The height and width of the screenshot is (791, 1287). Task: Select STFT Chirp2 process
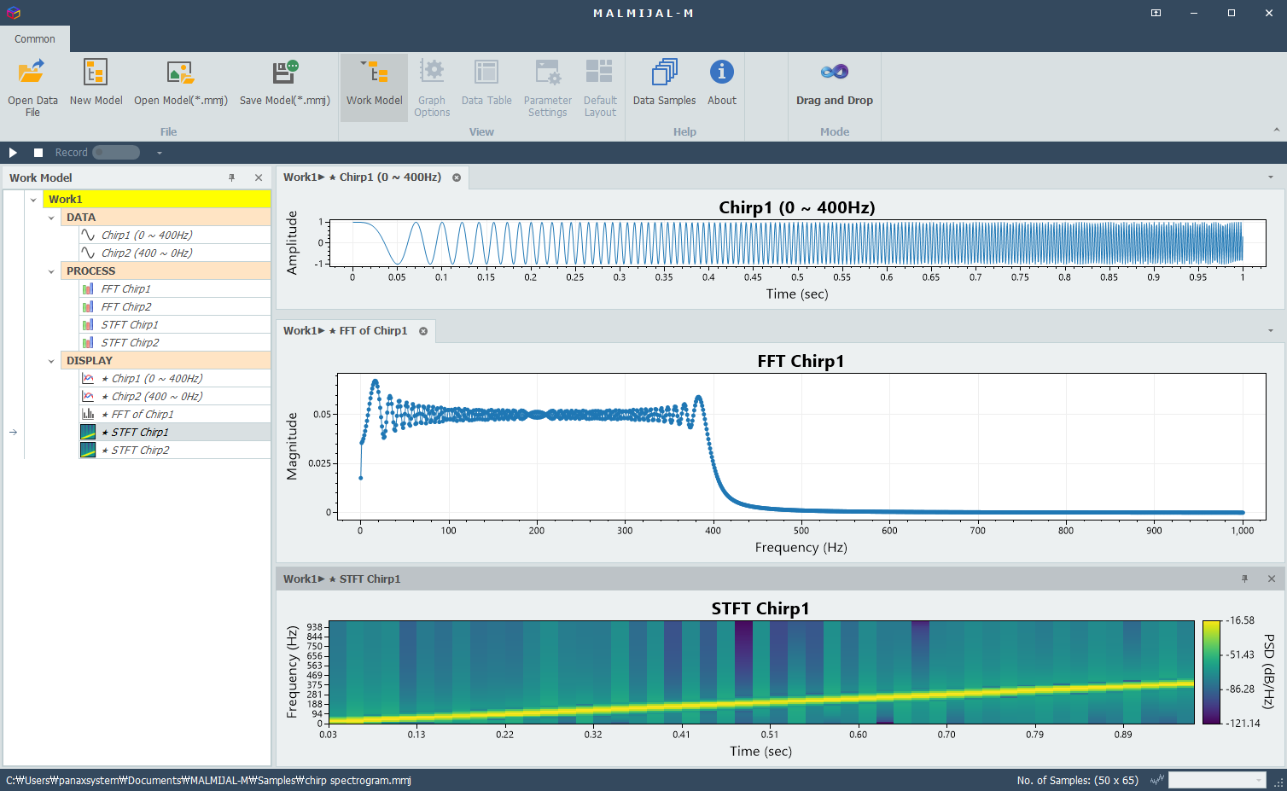point(174,343)
